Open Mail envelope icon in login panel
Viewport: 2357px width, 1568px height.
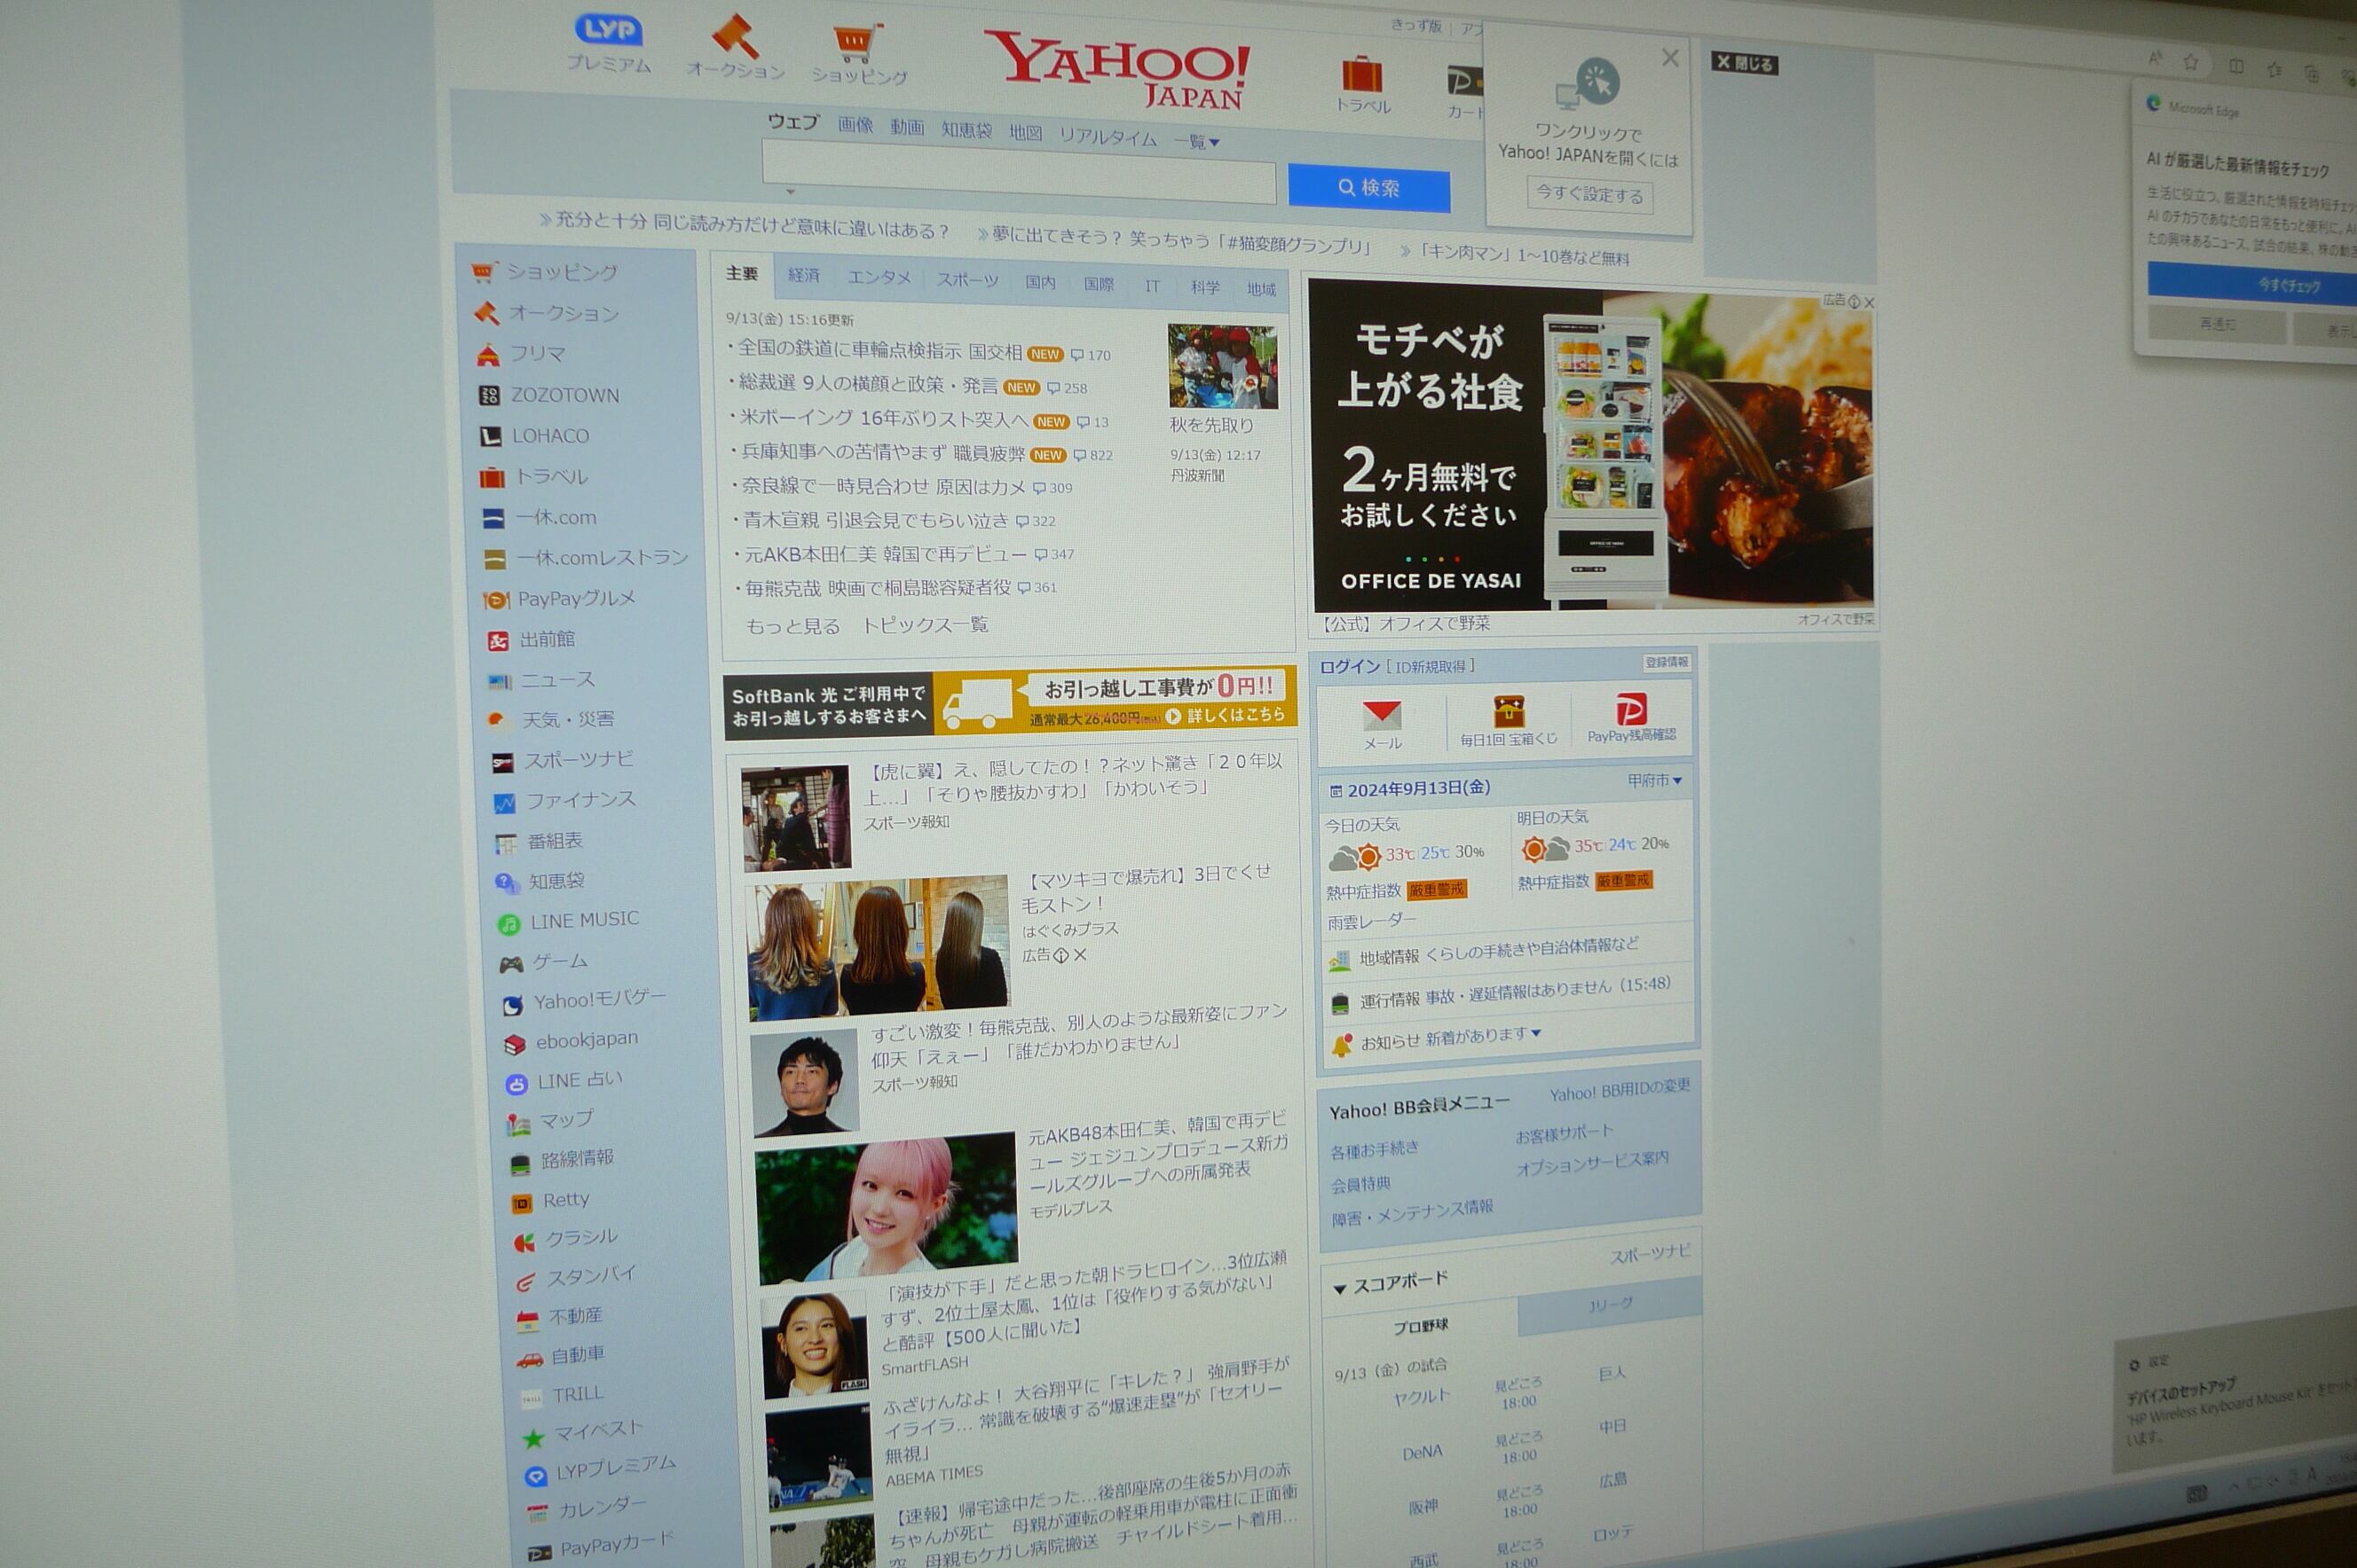click(1383, 714)
